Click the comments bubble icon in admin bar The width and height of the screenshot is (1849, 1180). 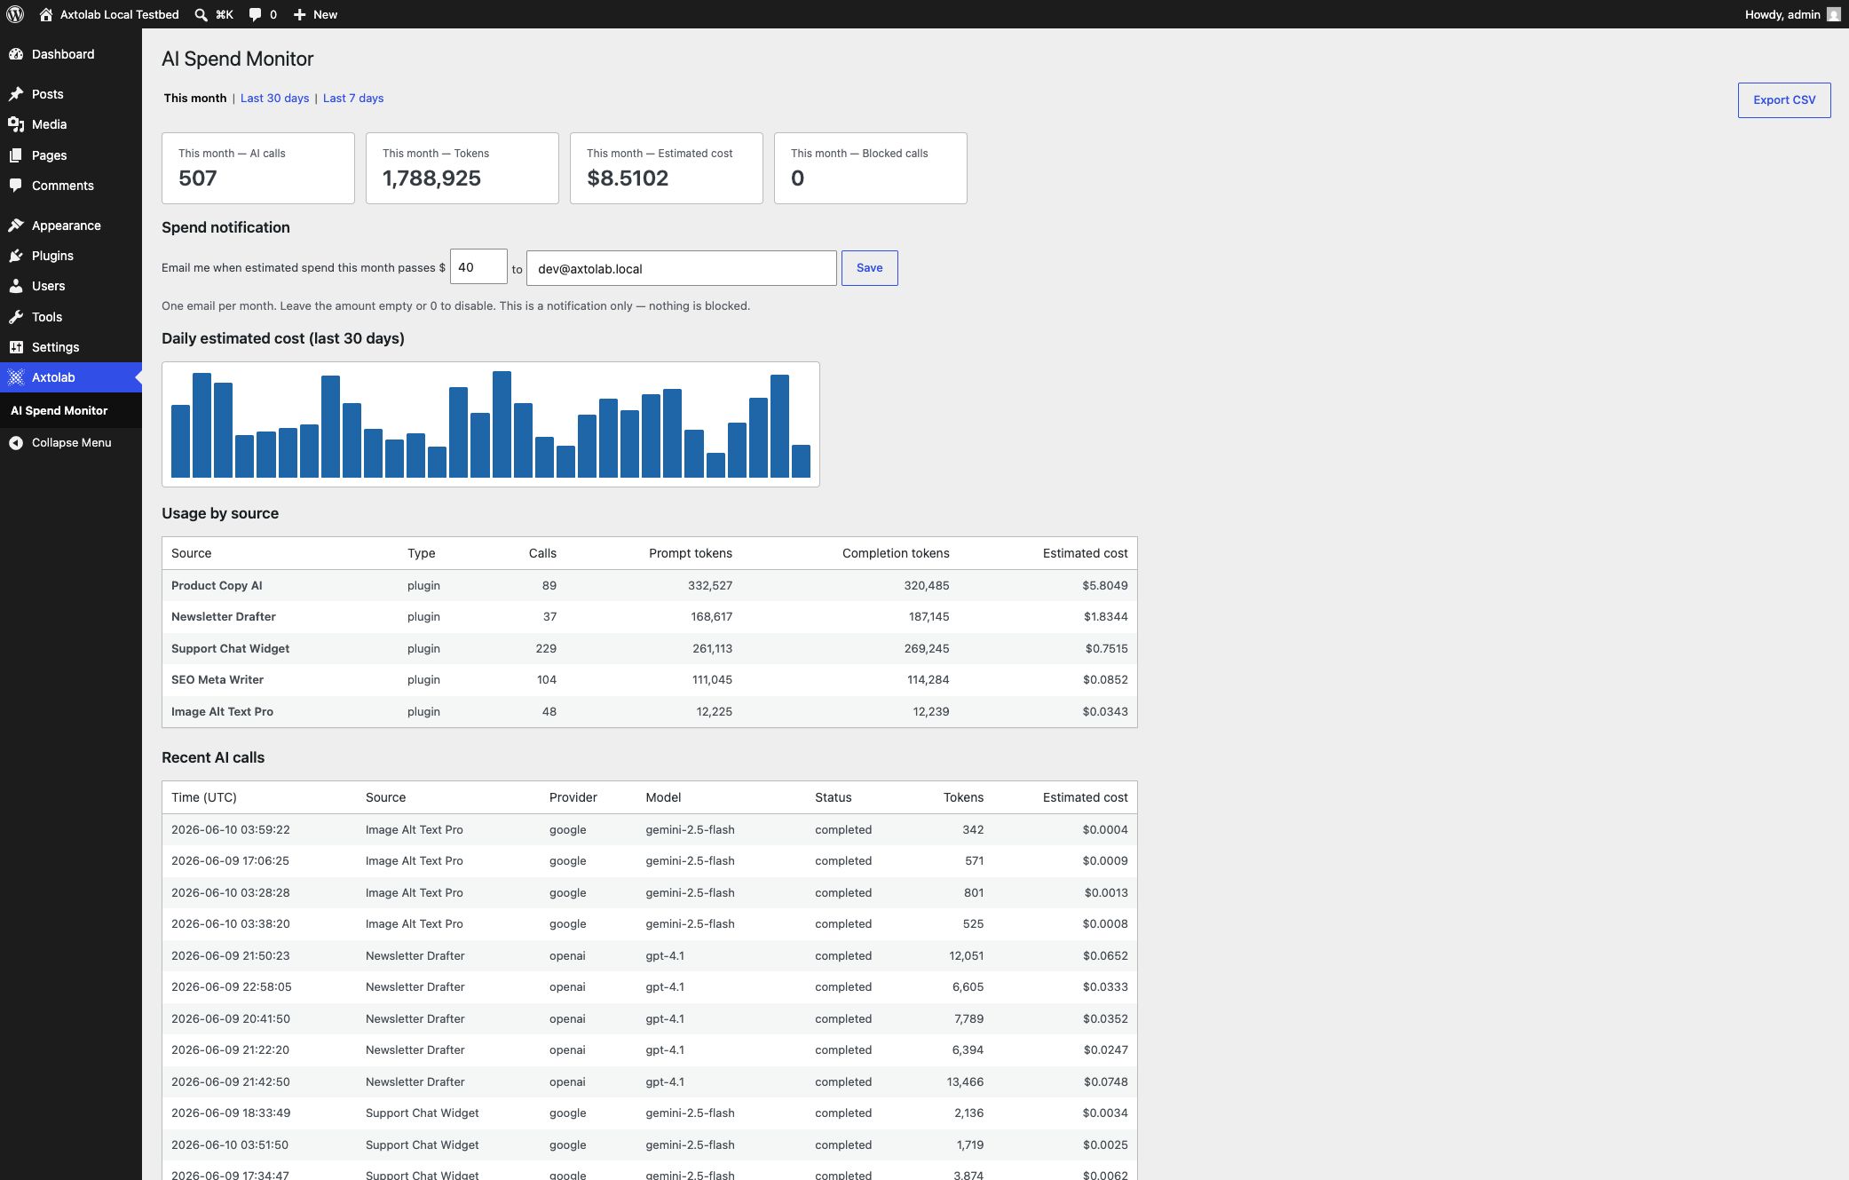[256, 14]
